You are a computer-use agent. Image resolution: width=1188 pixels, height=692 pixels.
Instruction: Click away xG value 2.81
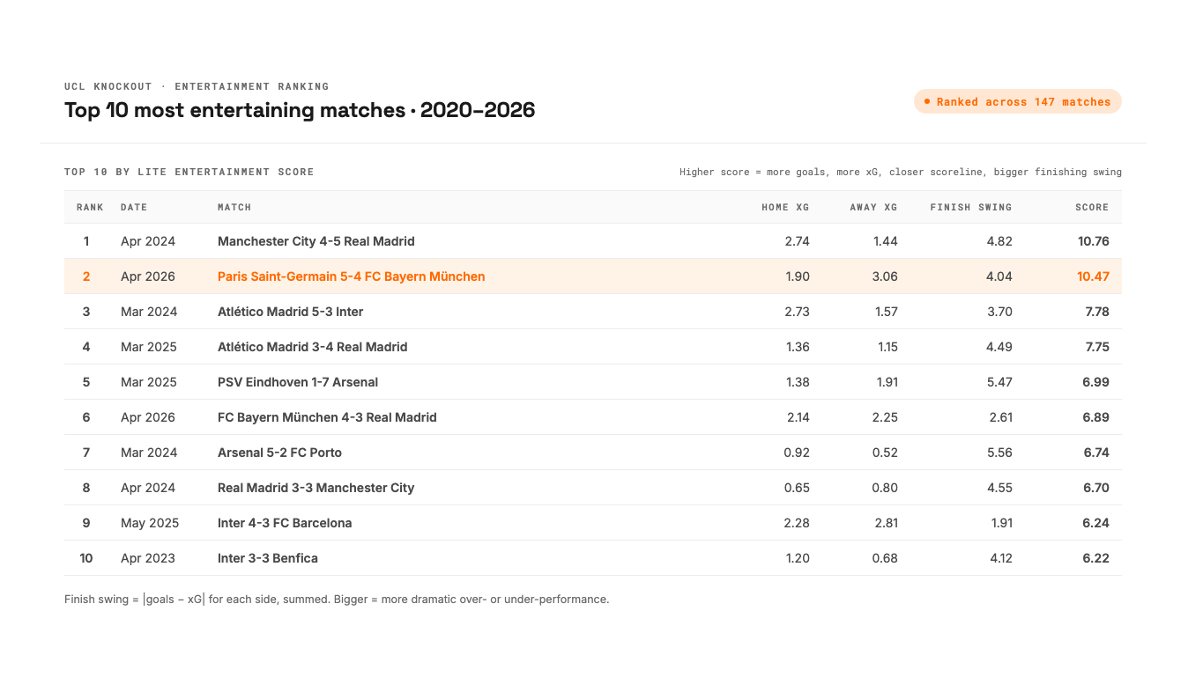pyautogui.click(x=887, y=523)
